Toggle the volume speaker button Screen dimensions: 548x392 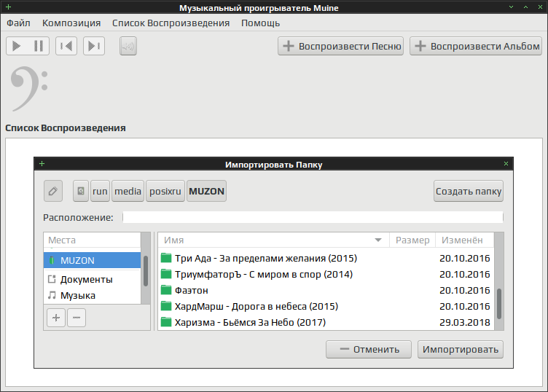point(128,46)
